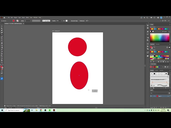171x128 pixels.
Task: Click the Document Setup button
Action: [74, 21]
